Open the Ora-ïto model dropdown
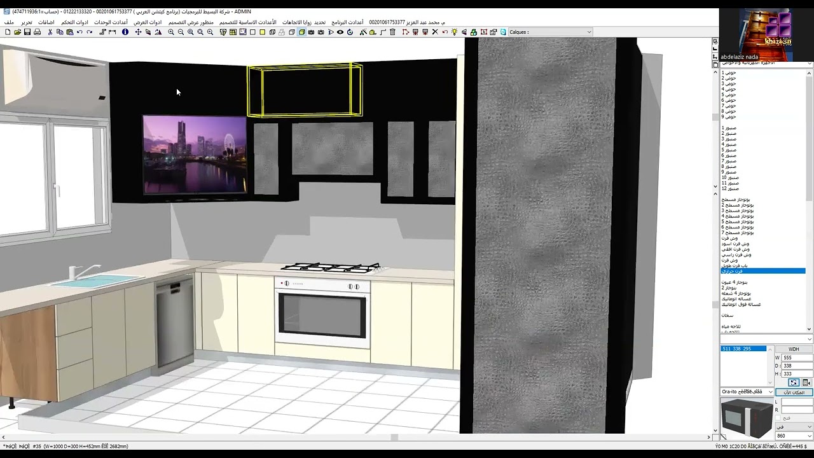The image size is (814, 458). [747, 392]
